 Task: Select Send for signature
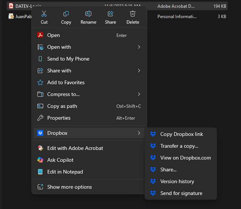pyautogui.click(x=181, y=193)
